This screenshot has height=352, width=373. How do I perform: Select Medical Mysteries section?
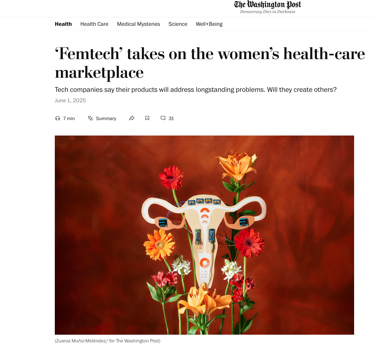[138, 24]
